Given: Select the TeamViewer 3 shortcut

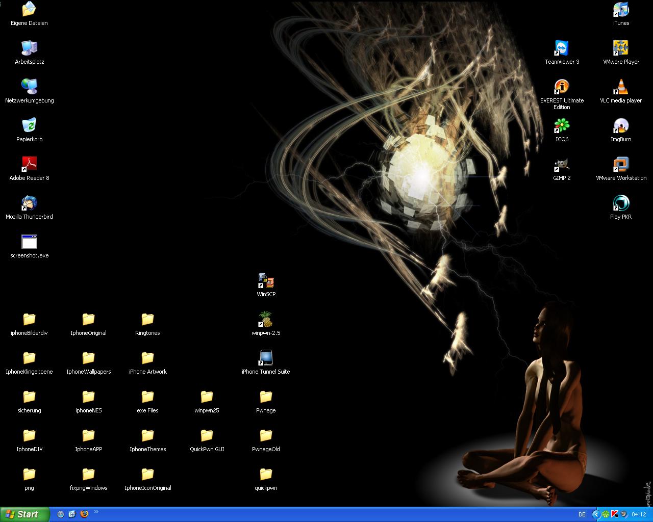Looking at the screenshot, I should 562,48.
